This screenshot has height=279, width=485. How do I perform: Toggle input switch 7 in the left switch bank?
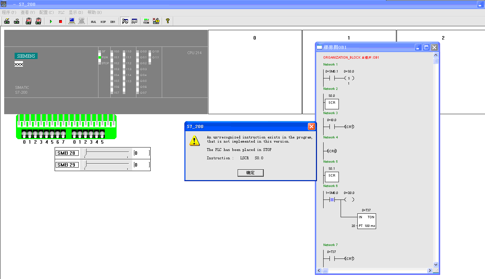coord(63,134)
